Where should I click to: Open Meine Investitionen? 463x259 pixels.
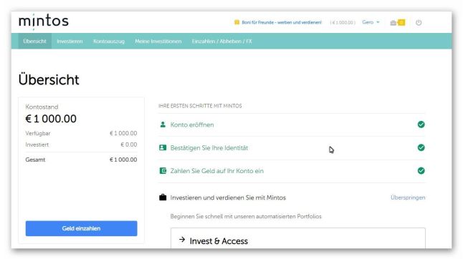point(158,41)
